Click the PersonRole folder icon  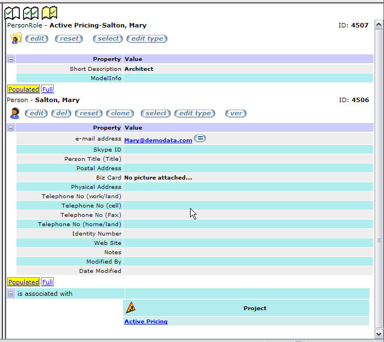(x=16, y=38)
